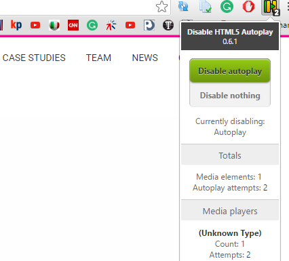Open the first YouTube bookmark
Screen dimensions: 289x261
point(35,25)
